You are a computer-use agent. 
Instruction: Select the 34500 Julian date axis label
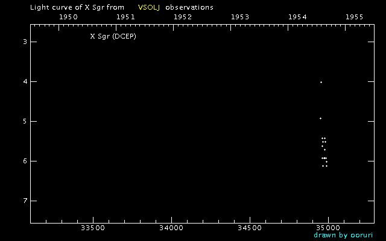(x=250, y=228)
